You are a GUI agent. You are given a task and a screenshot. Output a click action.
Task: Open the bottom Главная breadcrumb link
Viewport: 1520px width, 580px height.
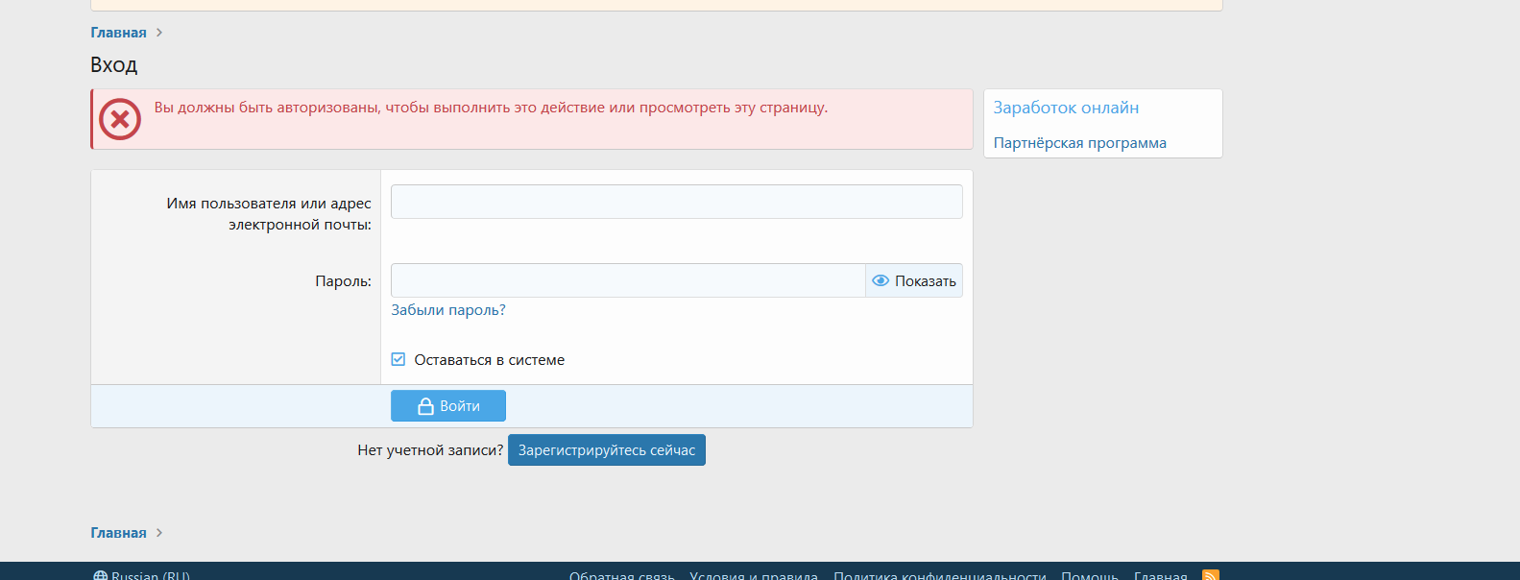[119, 533]
